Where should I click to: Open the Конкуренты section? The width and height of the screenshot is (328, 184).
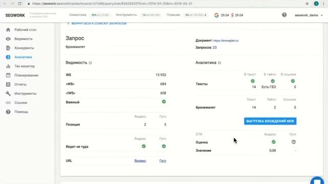24,48
